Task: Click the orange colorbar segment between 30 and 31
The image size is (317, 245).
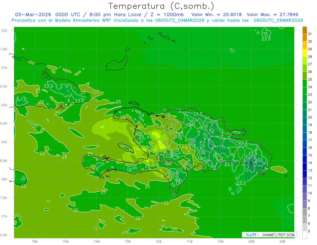Action: pyautogui.click(x=305, y=38)
